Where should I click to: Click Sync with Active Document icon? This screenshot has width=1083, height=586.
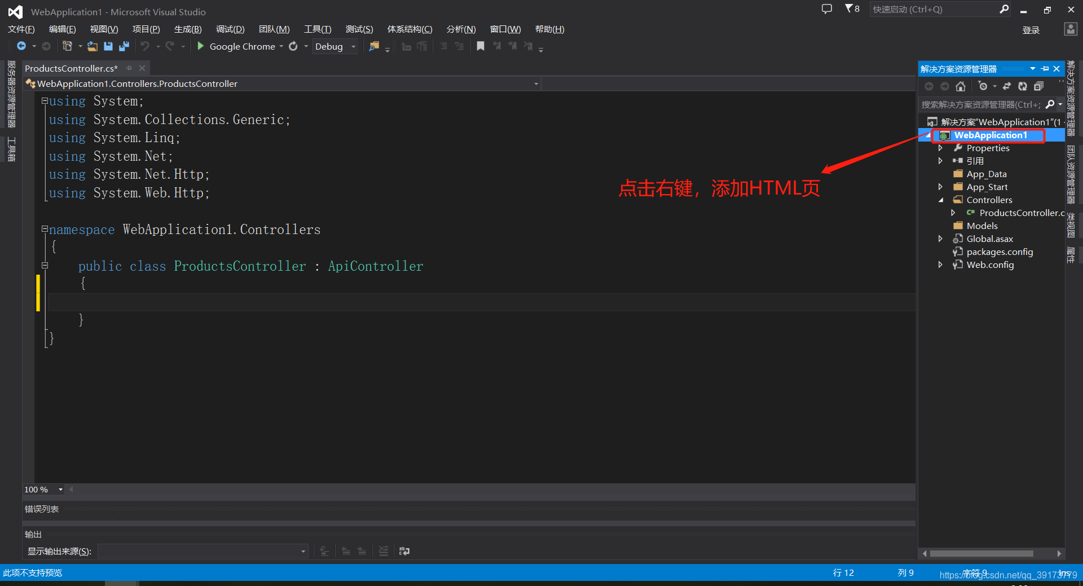click(x=1007, y=86)
